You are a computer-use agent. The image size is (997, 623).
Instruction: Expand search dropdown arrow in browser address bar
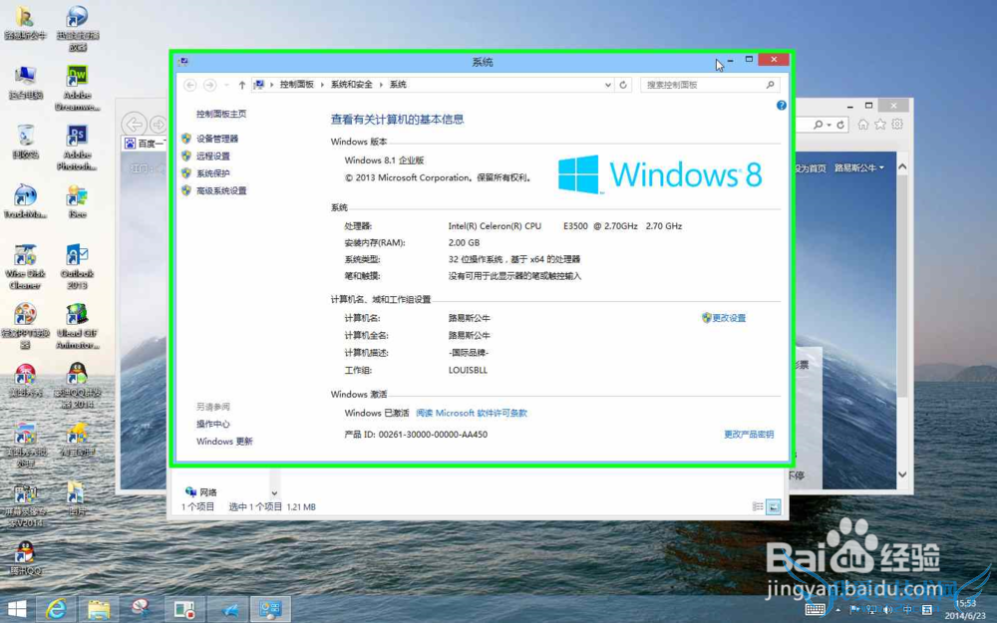pos(830,126)
